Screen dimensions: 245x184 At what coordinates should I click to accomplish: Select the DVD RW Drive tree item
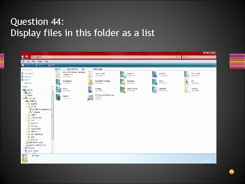(x=34, y=142)
